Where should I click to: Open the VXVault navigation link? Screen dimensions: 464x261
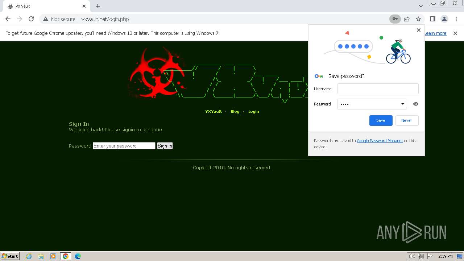pyautogui.click(x=214, y=111)
